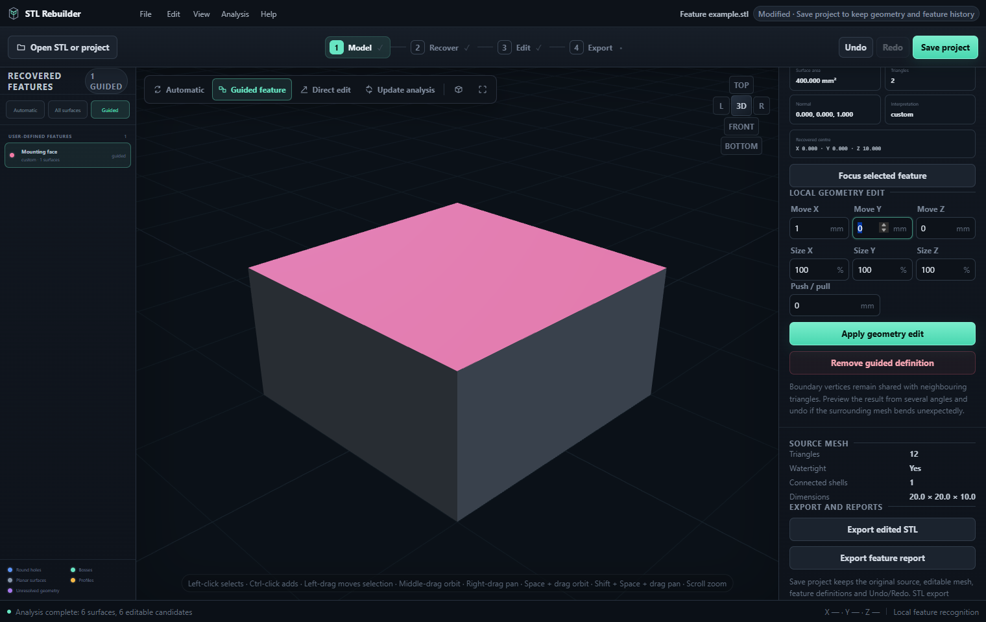This screenshot has width=986, height=622.
Task: Click Focus selected feature button
Action: tap(882, 176)
